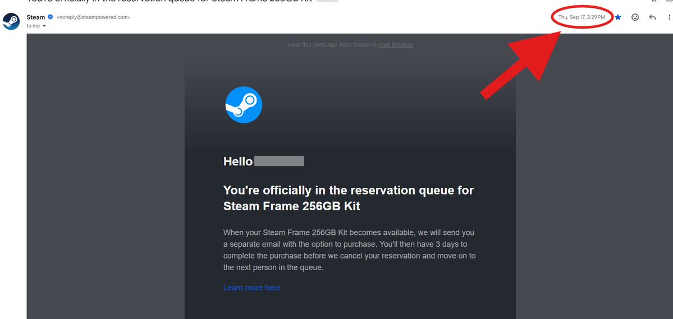Screen dimensions: 673x319
Task: Click the noreply@steampowered.com address
Action: point(93,17)
